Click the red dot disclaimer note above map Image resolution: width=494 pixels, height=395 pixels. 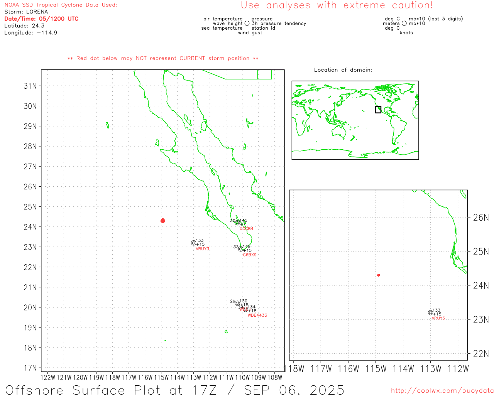[163, 58]
